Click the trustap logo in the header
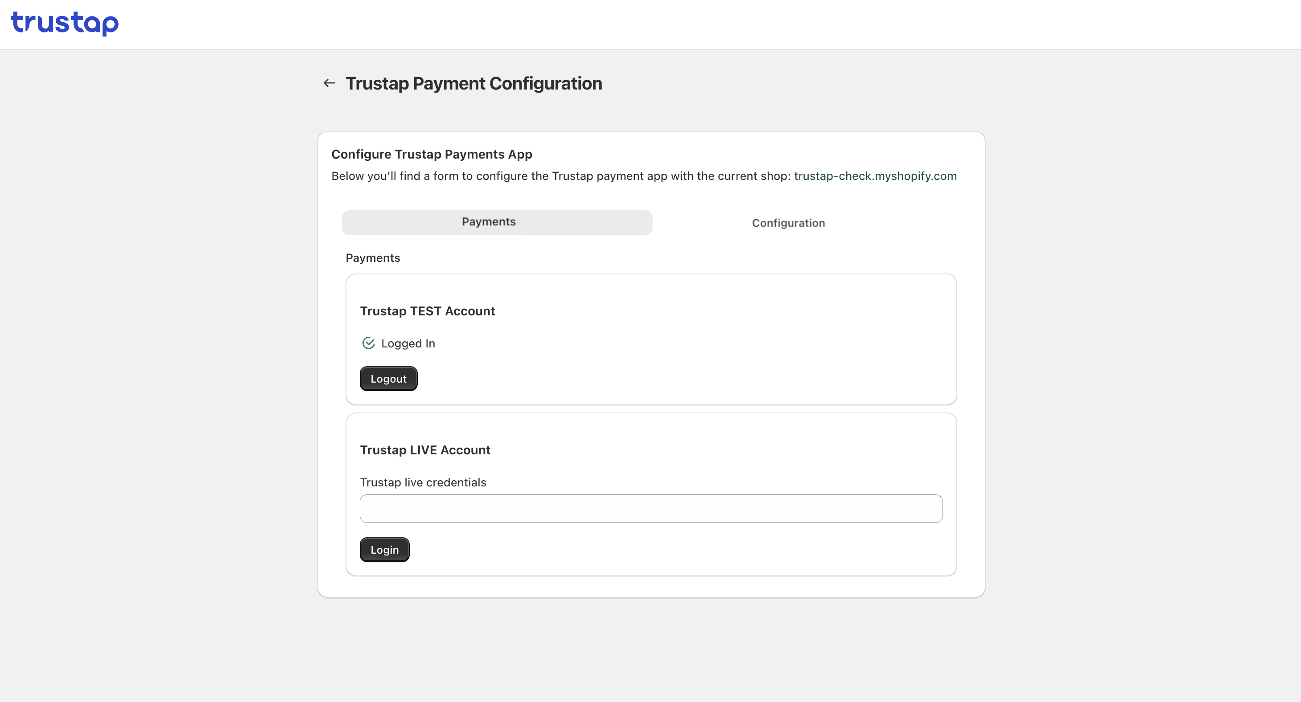Image resolution: width=1301 pixels, height=702 pixels. (65, 23)
